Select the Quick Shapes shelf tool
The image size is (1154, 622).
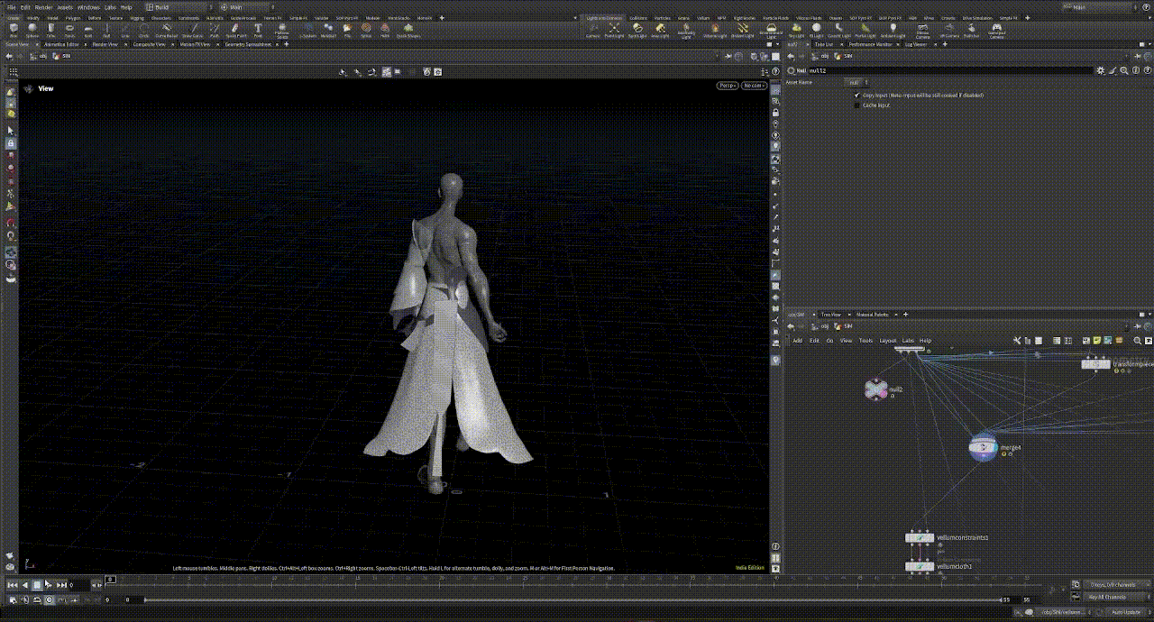(x=408, y=29)
